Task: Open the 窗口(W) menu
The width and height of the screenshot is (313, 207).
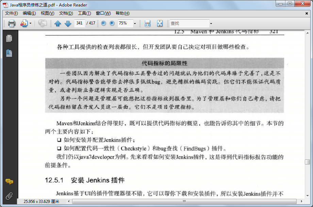Action: point(103,13)
